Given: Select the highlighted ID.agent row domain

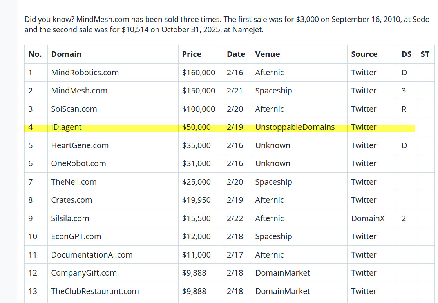Looking at the screenshot, I should pyautogui.click(x=66, y=127).
